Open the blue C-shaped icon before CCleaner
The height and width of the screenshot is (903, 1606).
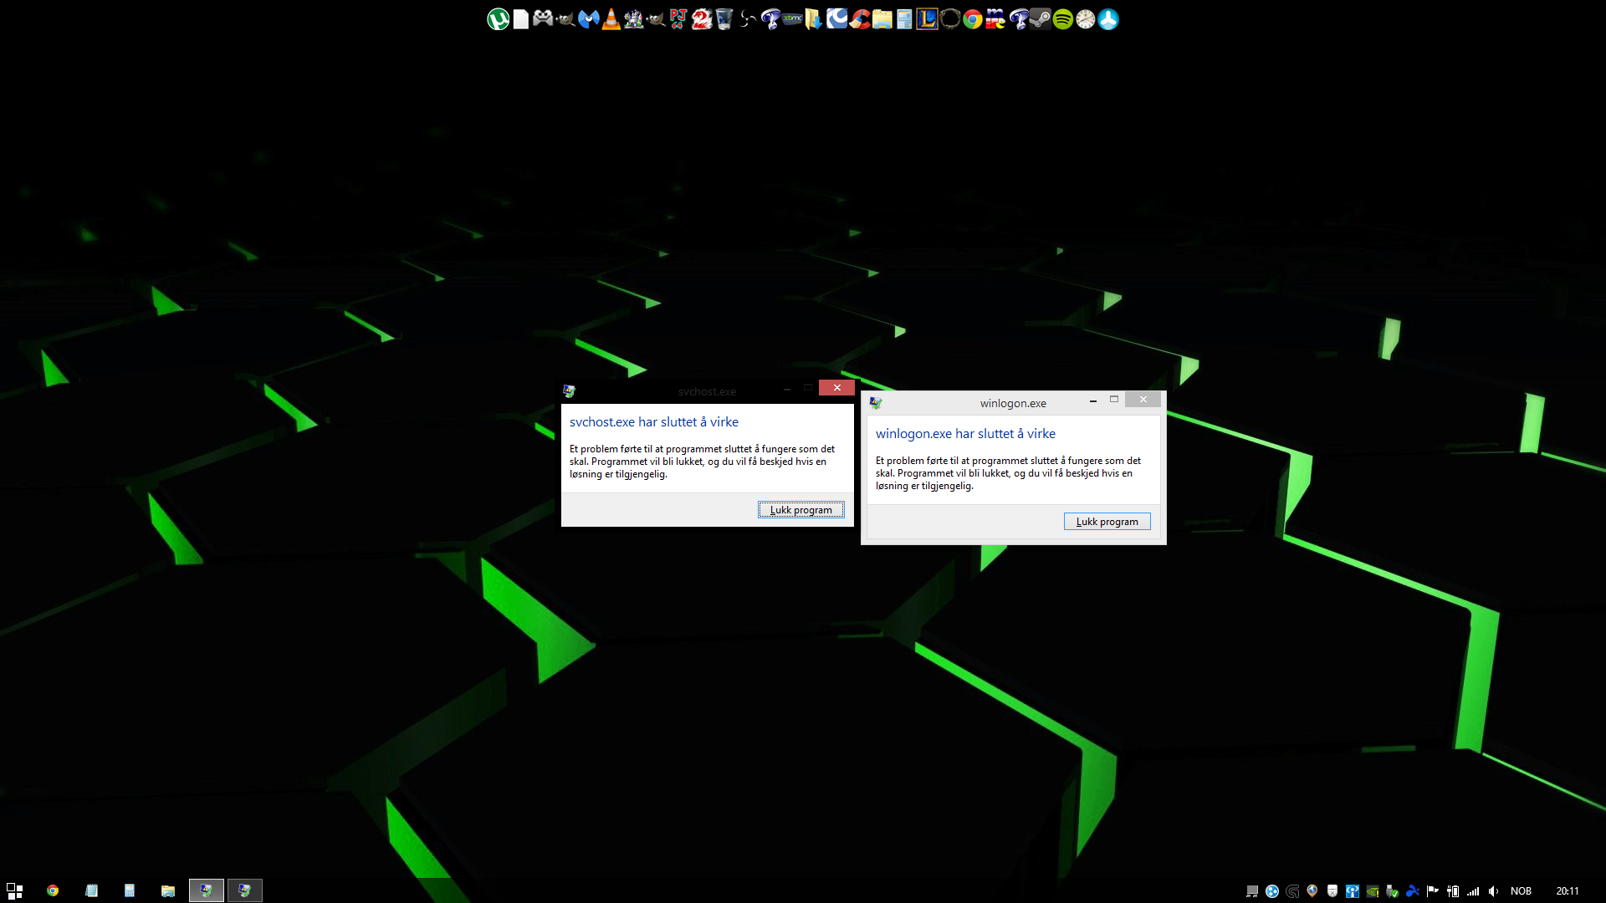(x=837, y=18)
